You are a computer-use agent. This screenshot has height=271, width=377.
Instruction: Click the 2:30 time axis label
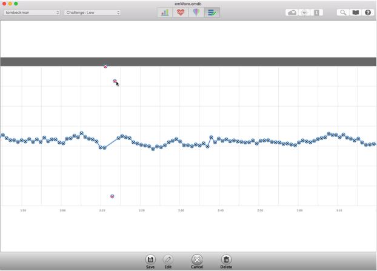tap(181, 210)
